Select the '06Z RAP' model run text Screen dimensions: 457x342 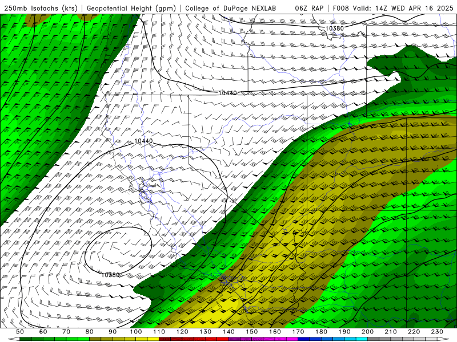pos(309,8)
